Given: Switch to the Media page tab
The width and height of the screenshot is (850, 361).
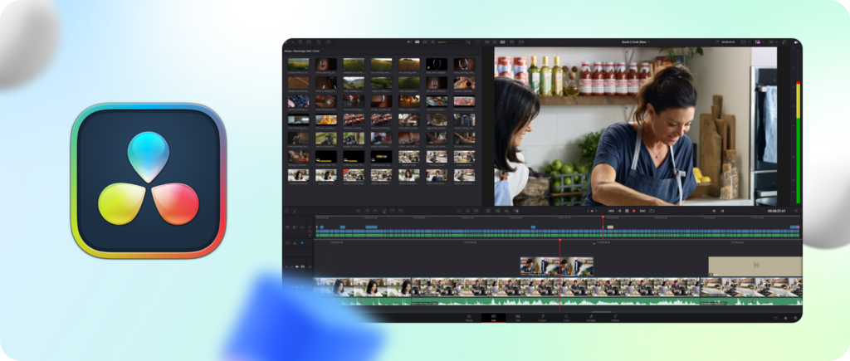Looking at the screenshot, I should coord(470,318).
